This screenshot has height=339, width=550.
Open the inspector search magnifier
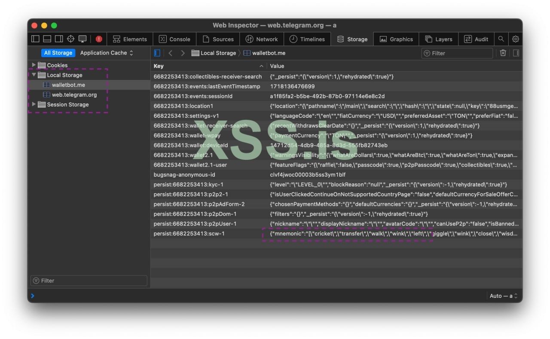point(501,39)
